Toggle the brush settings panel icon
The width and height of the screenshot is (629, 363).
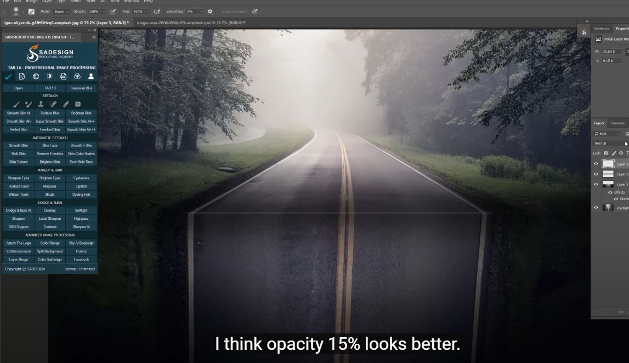(31, 12)
